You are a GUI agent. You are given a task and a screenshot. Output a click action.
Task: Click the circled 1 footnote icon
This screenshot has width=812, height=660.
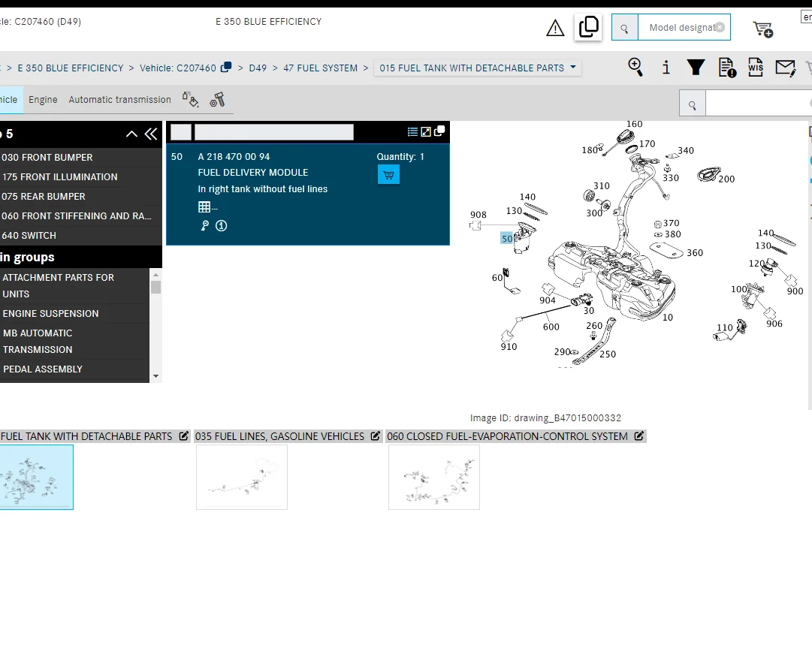coord(221,226)
